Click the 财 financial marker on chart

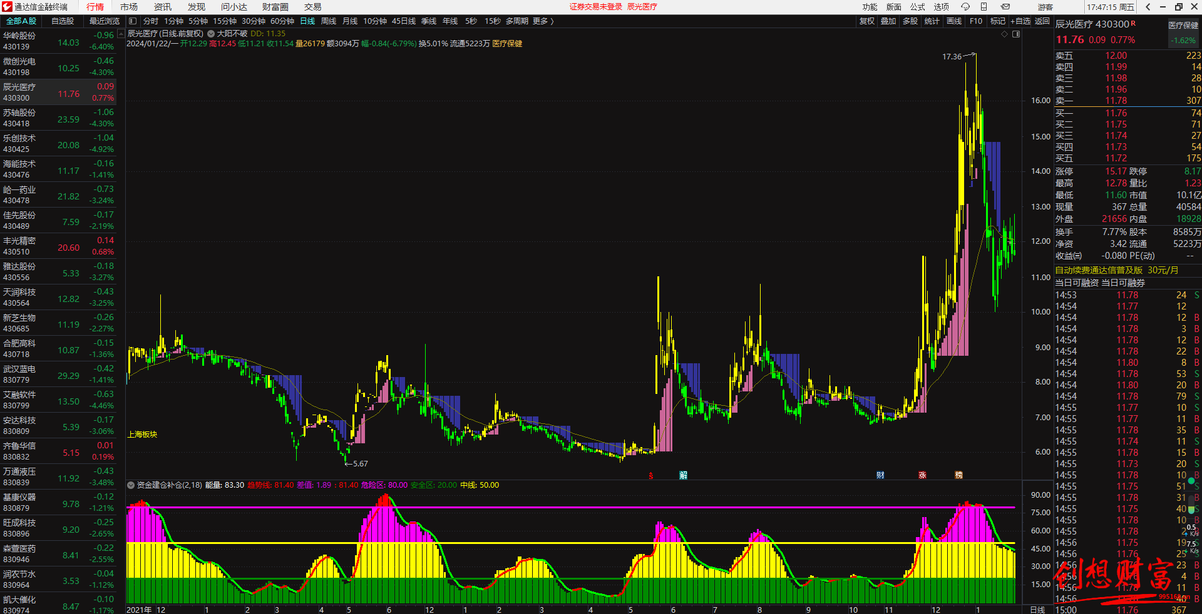point(880,475)
